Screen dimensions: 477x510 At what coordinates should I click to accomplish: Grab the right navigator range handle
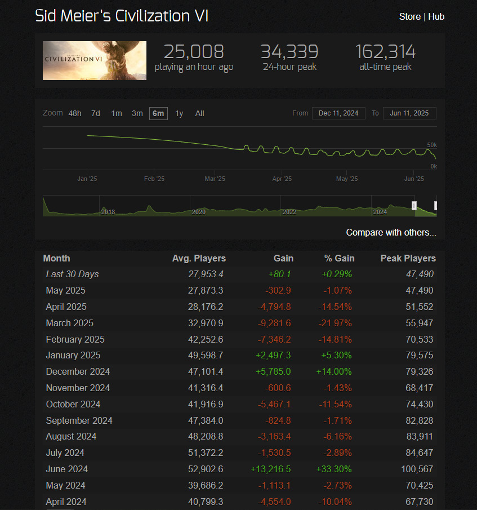435,206
